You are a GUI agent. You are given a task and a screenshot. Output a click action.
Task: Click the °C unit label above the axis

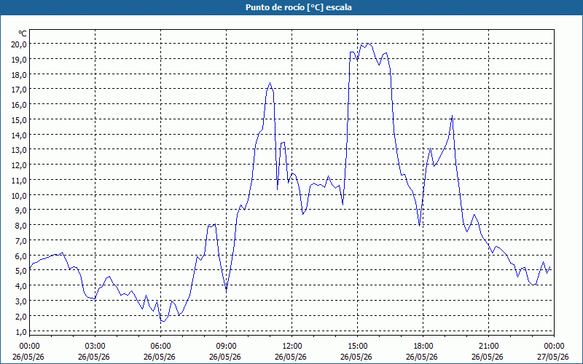tap(23, 33)
